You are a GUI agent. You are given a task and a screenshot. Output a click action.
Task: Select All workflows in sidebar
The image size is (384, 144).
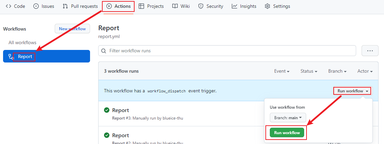pyautogui.click(x=22, y=42)
